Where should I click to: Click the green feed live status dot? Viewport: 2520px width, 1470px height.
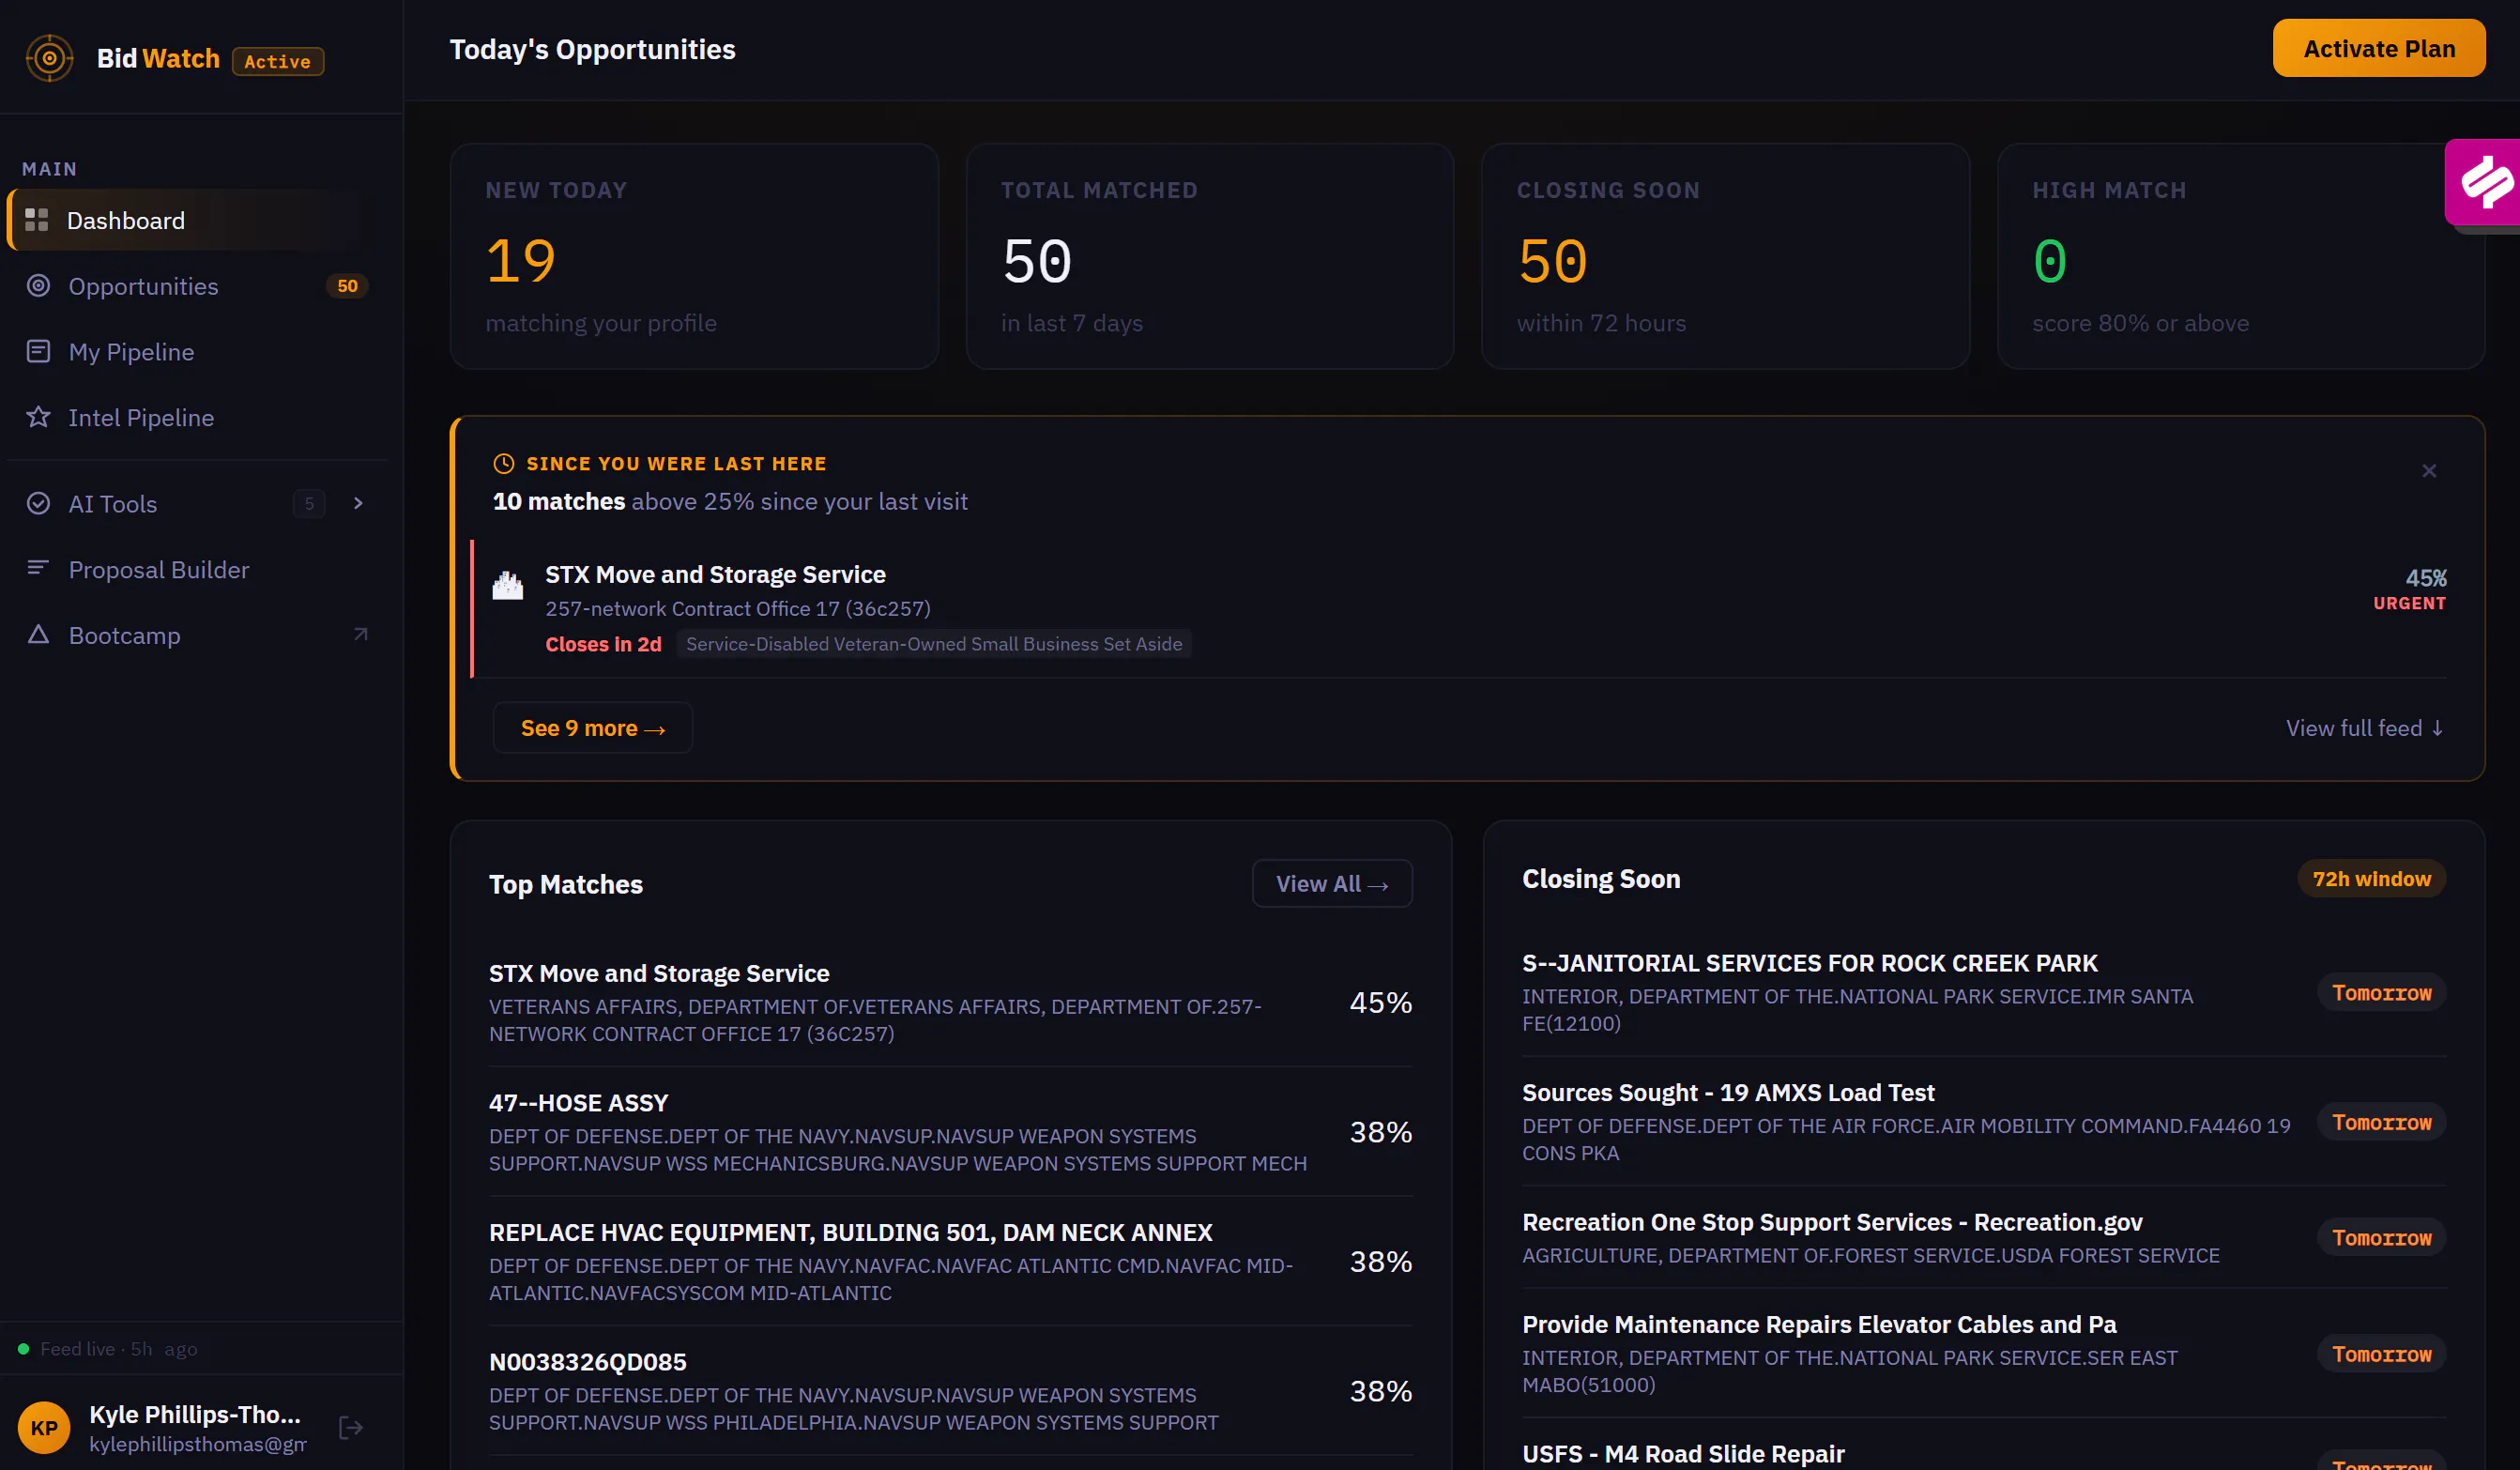pyautogui.click(x=23, y=1349)
